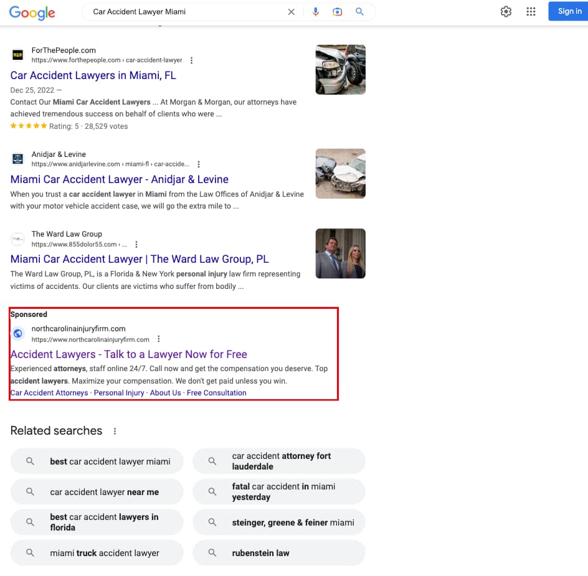Open the settings gear icon
The height and width of the screenshot is (576, 588).
506,12
